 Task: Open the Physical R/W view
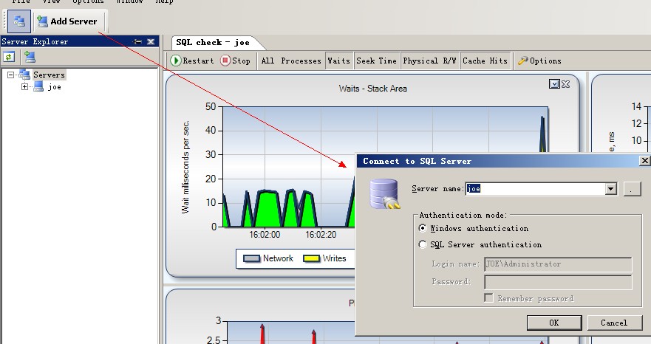tap(430, 61)
